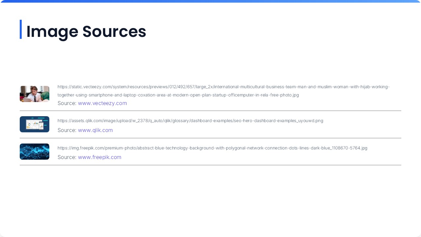The image size is (421, 237).
Task: Select the assets.qlik.com image URL text
Action: point(190,121)
